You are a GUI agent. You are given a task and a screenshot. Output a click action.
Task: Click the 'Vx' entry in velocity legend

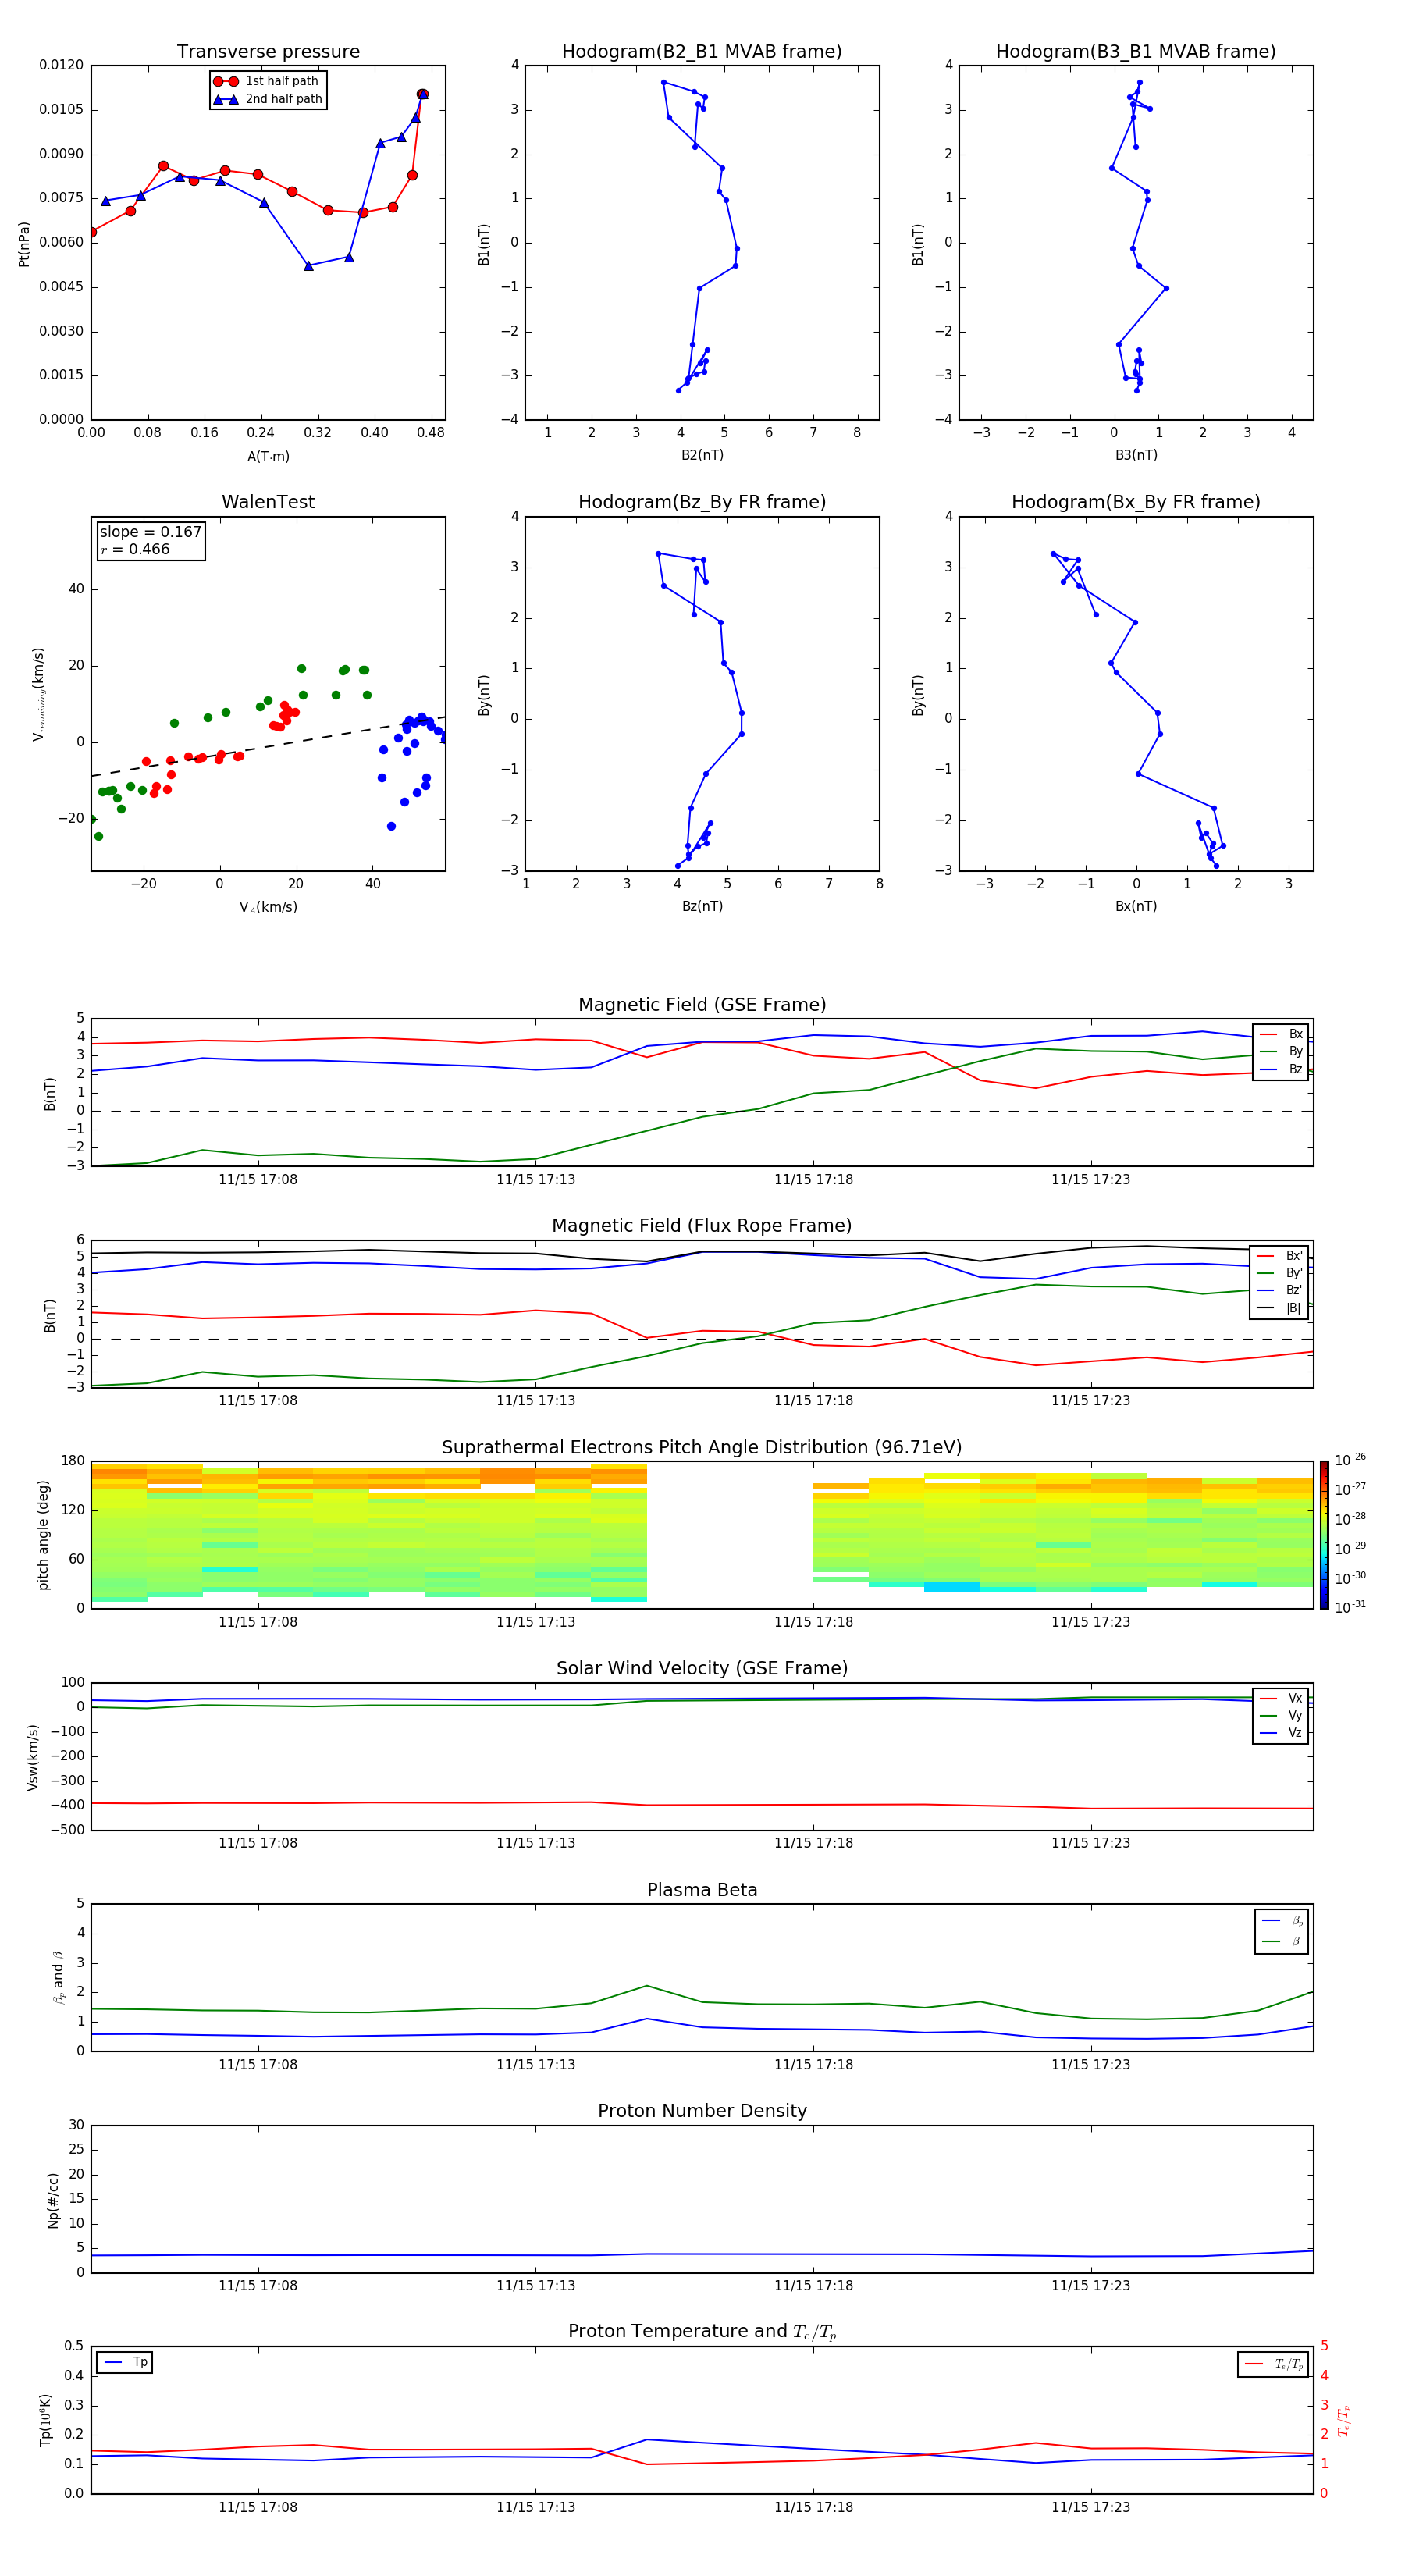pos(1281,1698)
